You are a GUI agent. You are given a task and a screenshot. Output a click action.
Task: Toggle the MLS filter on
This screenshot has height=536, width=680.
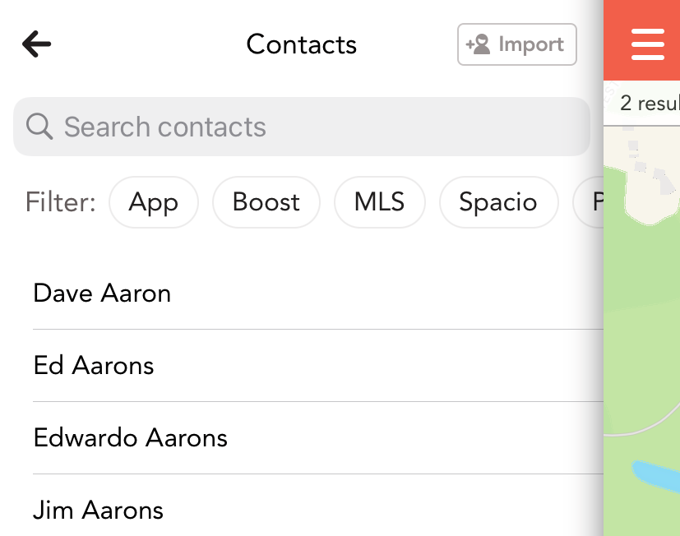[x=379, y=202]
